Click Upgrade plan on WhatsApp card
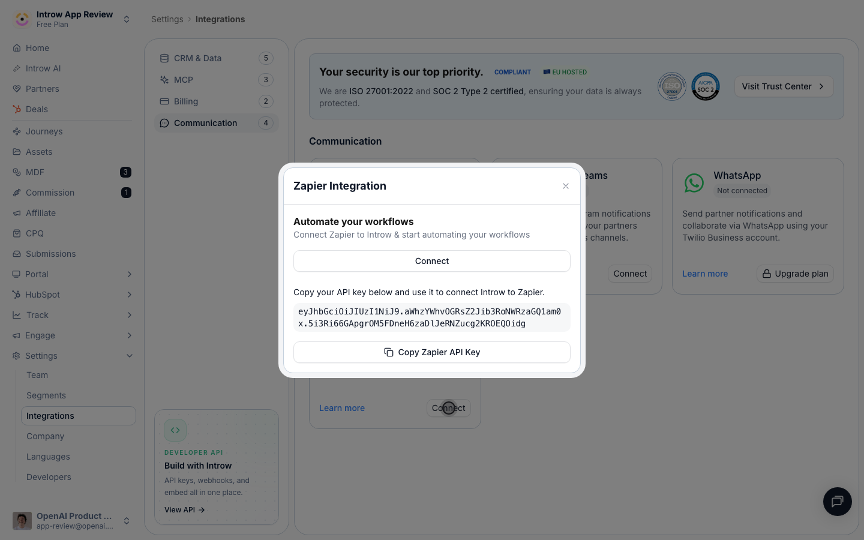 [x=795, y=274]
